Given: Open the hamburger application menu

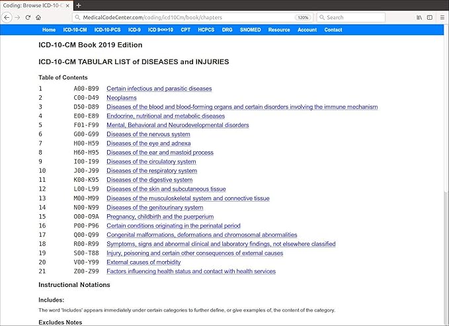Looking at the screenshot, I should (442, 17).
